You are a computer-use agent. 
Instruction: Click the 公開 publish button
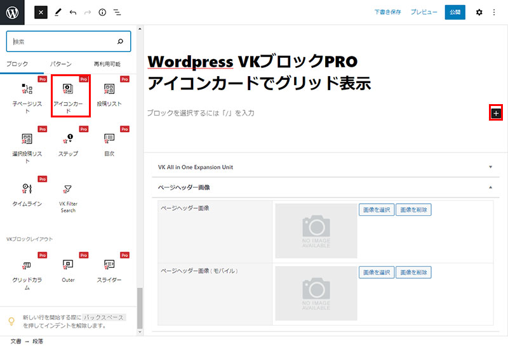(x=455, y=12)
